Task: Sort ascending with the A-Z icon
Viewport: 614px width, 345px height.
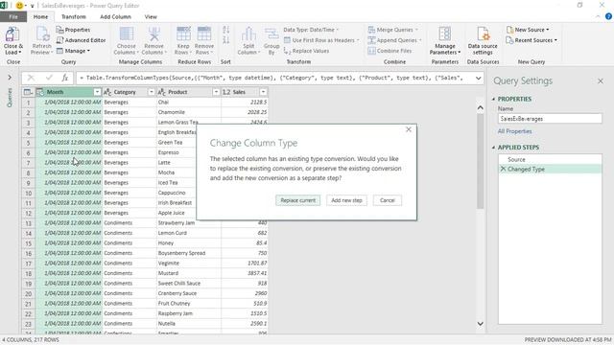Action: tap(226, 30)
